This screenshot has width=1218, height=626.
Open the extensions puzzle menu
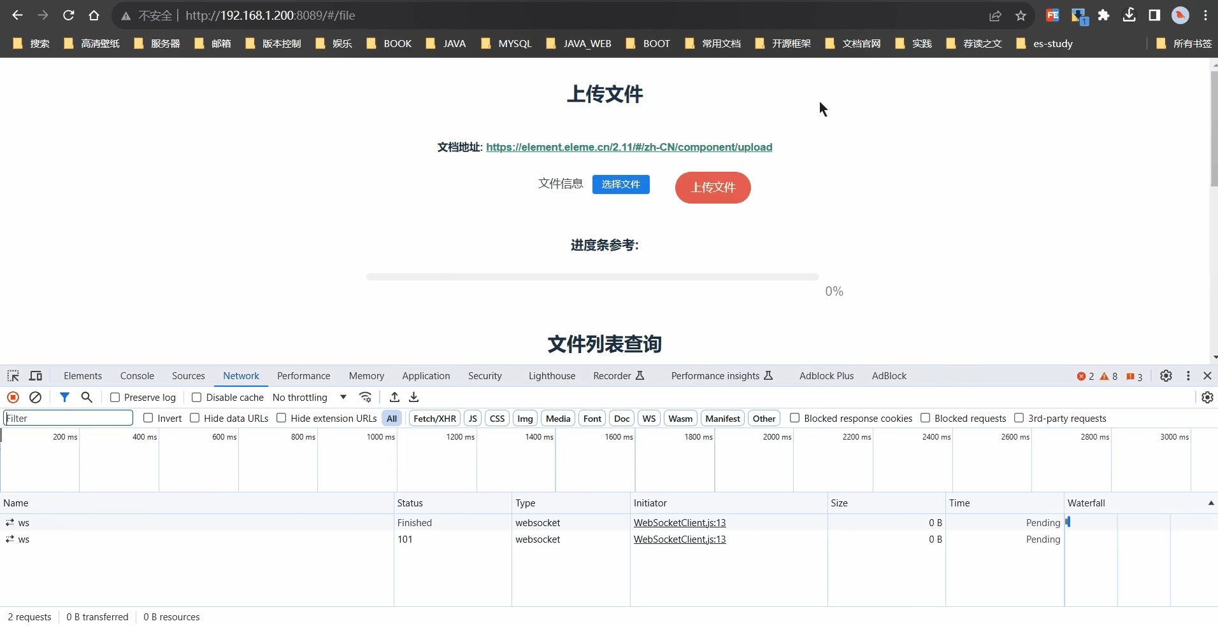coord(1103,15)
